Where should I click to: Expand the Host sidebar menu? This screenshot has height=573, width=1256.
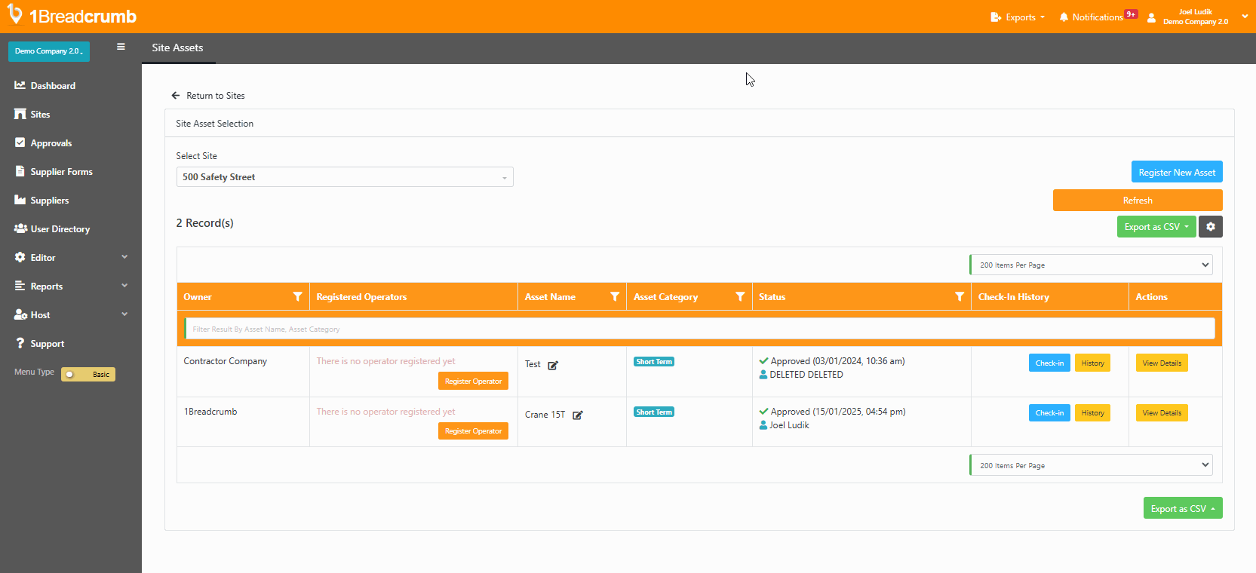pyautogui.click(x=70, y=314)
